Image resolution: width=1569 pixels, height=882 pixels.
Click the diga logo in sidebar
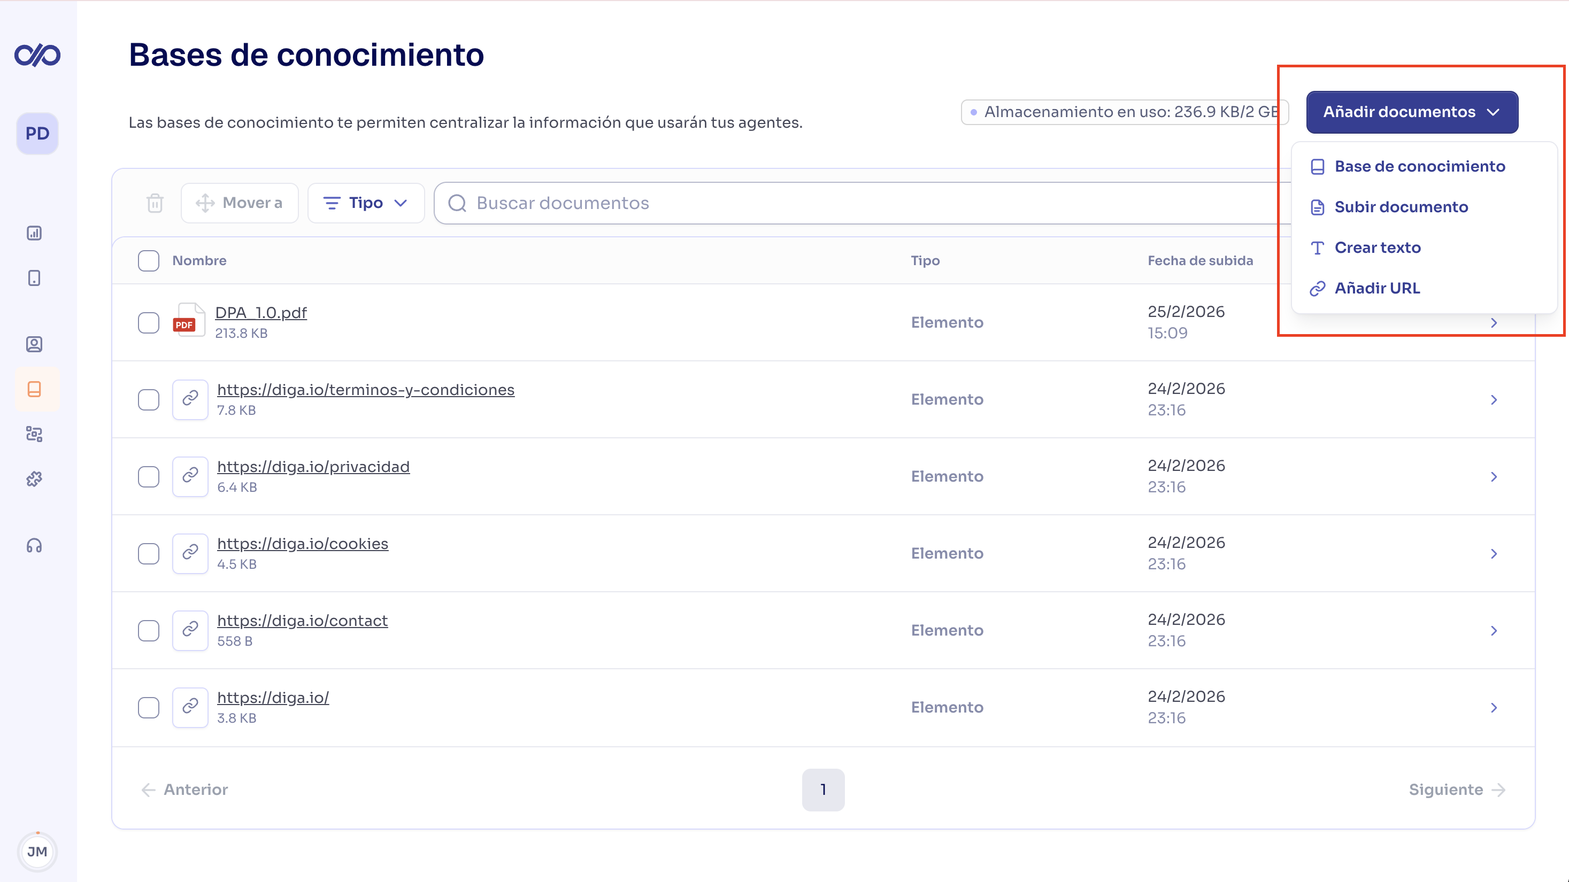point(37,56)
